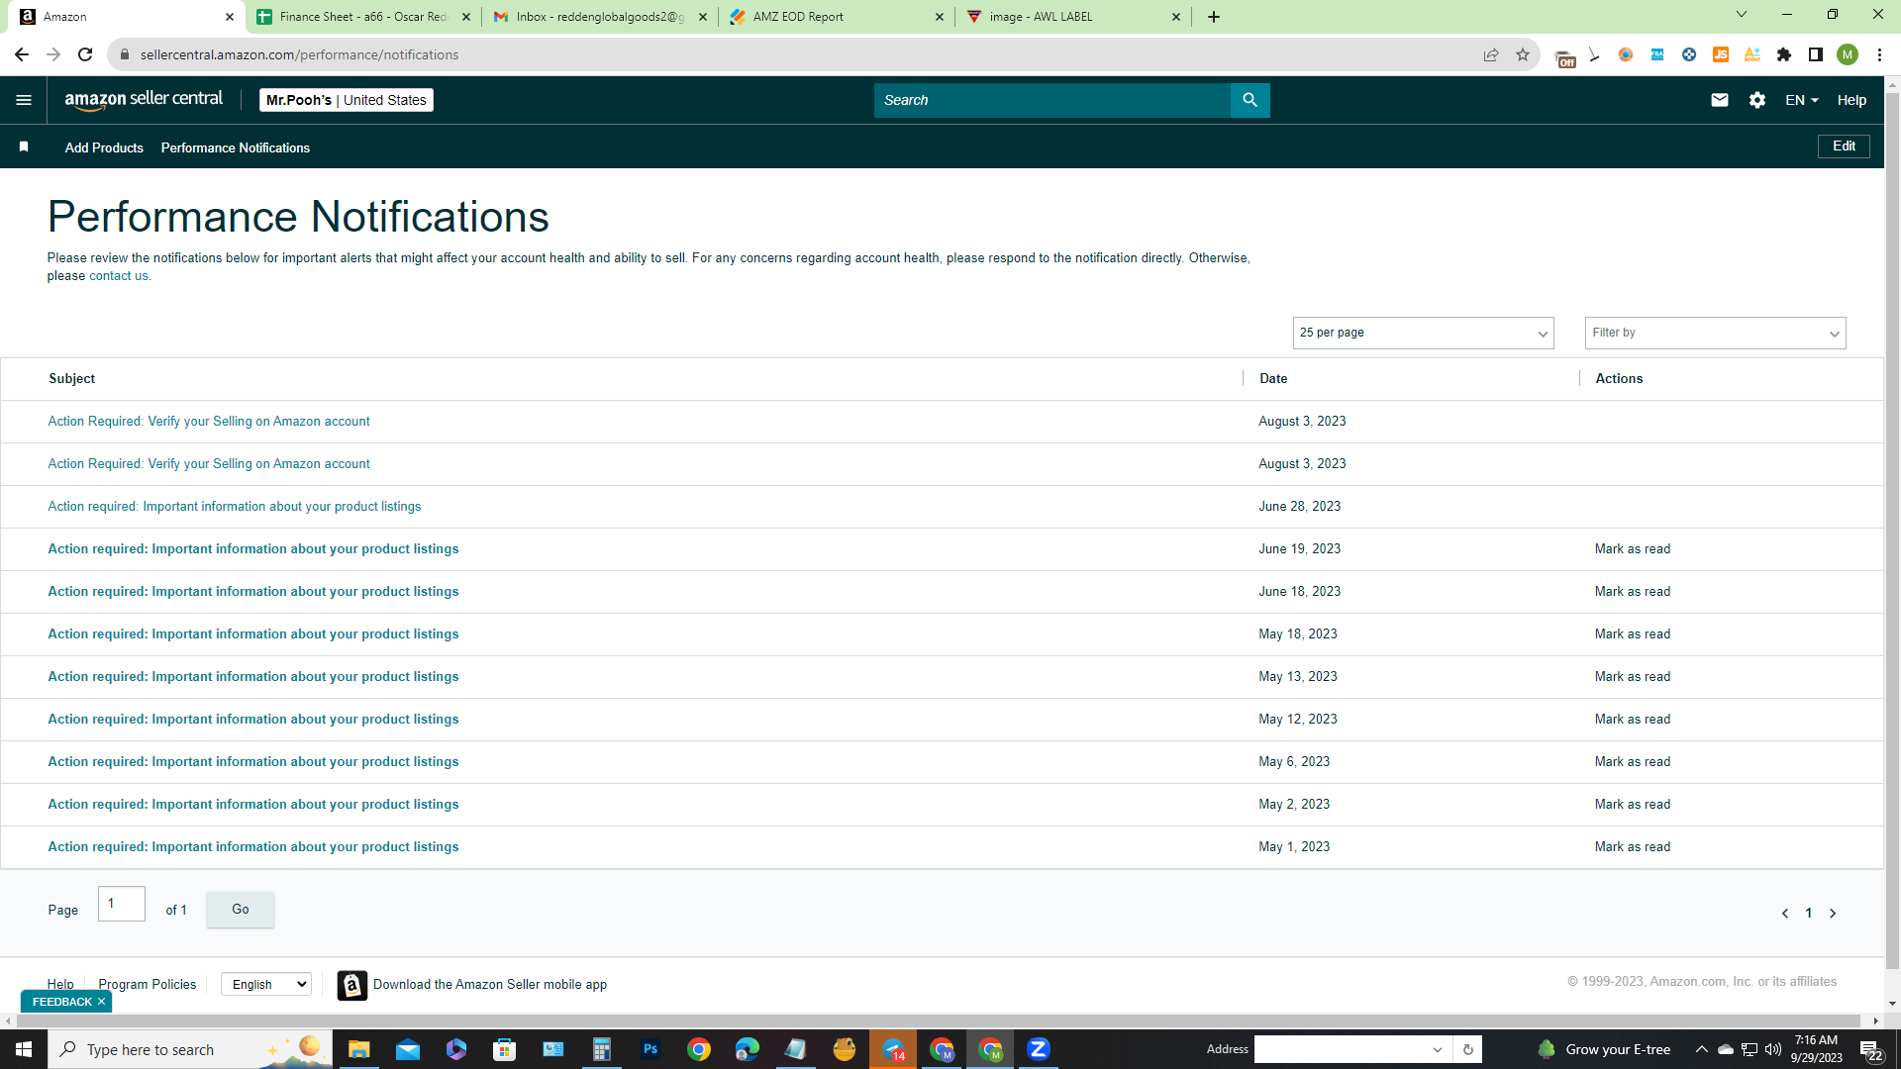Open Chrome three-dot menu
This screenshot has height=1069, width=1901.
click(1879, 54)
